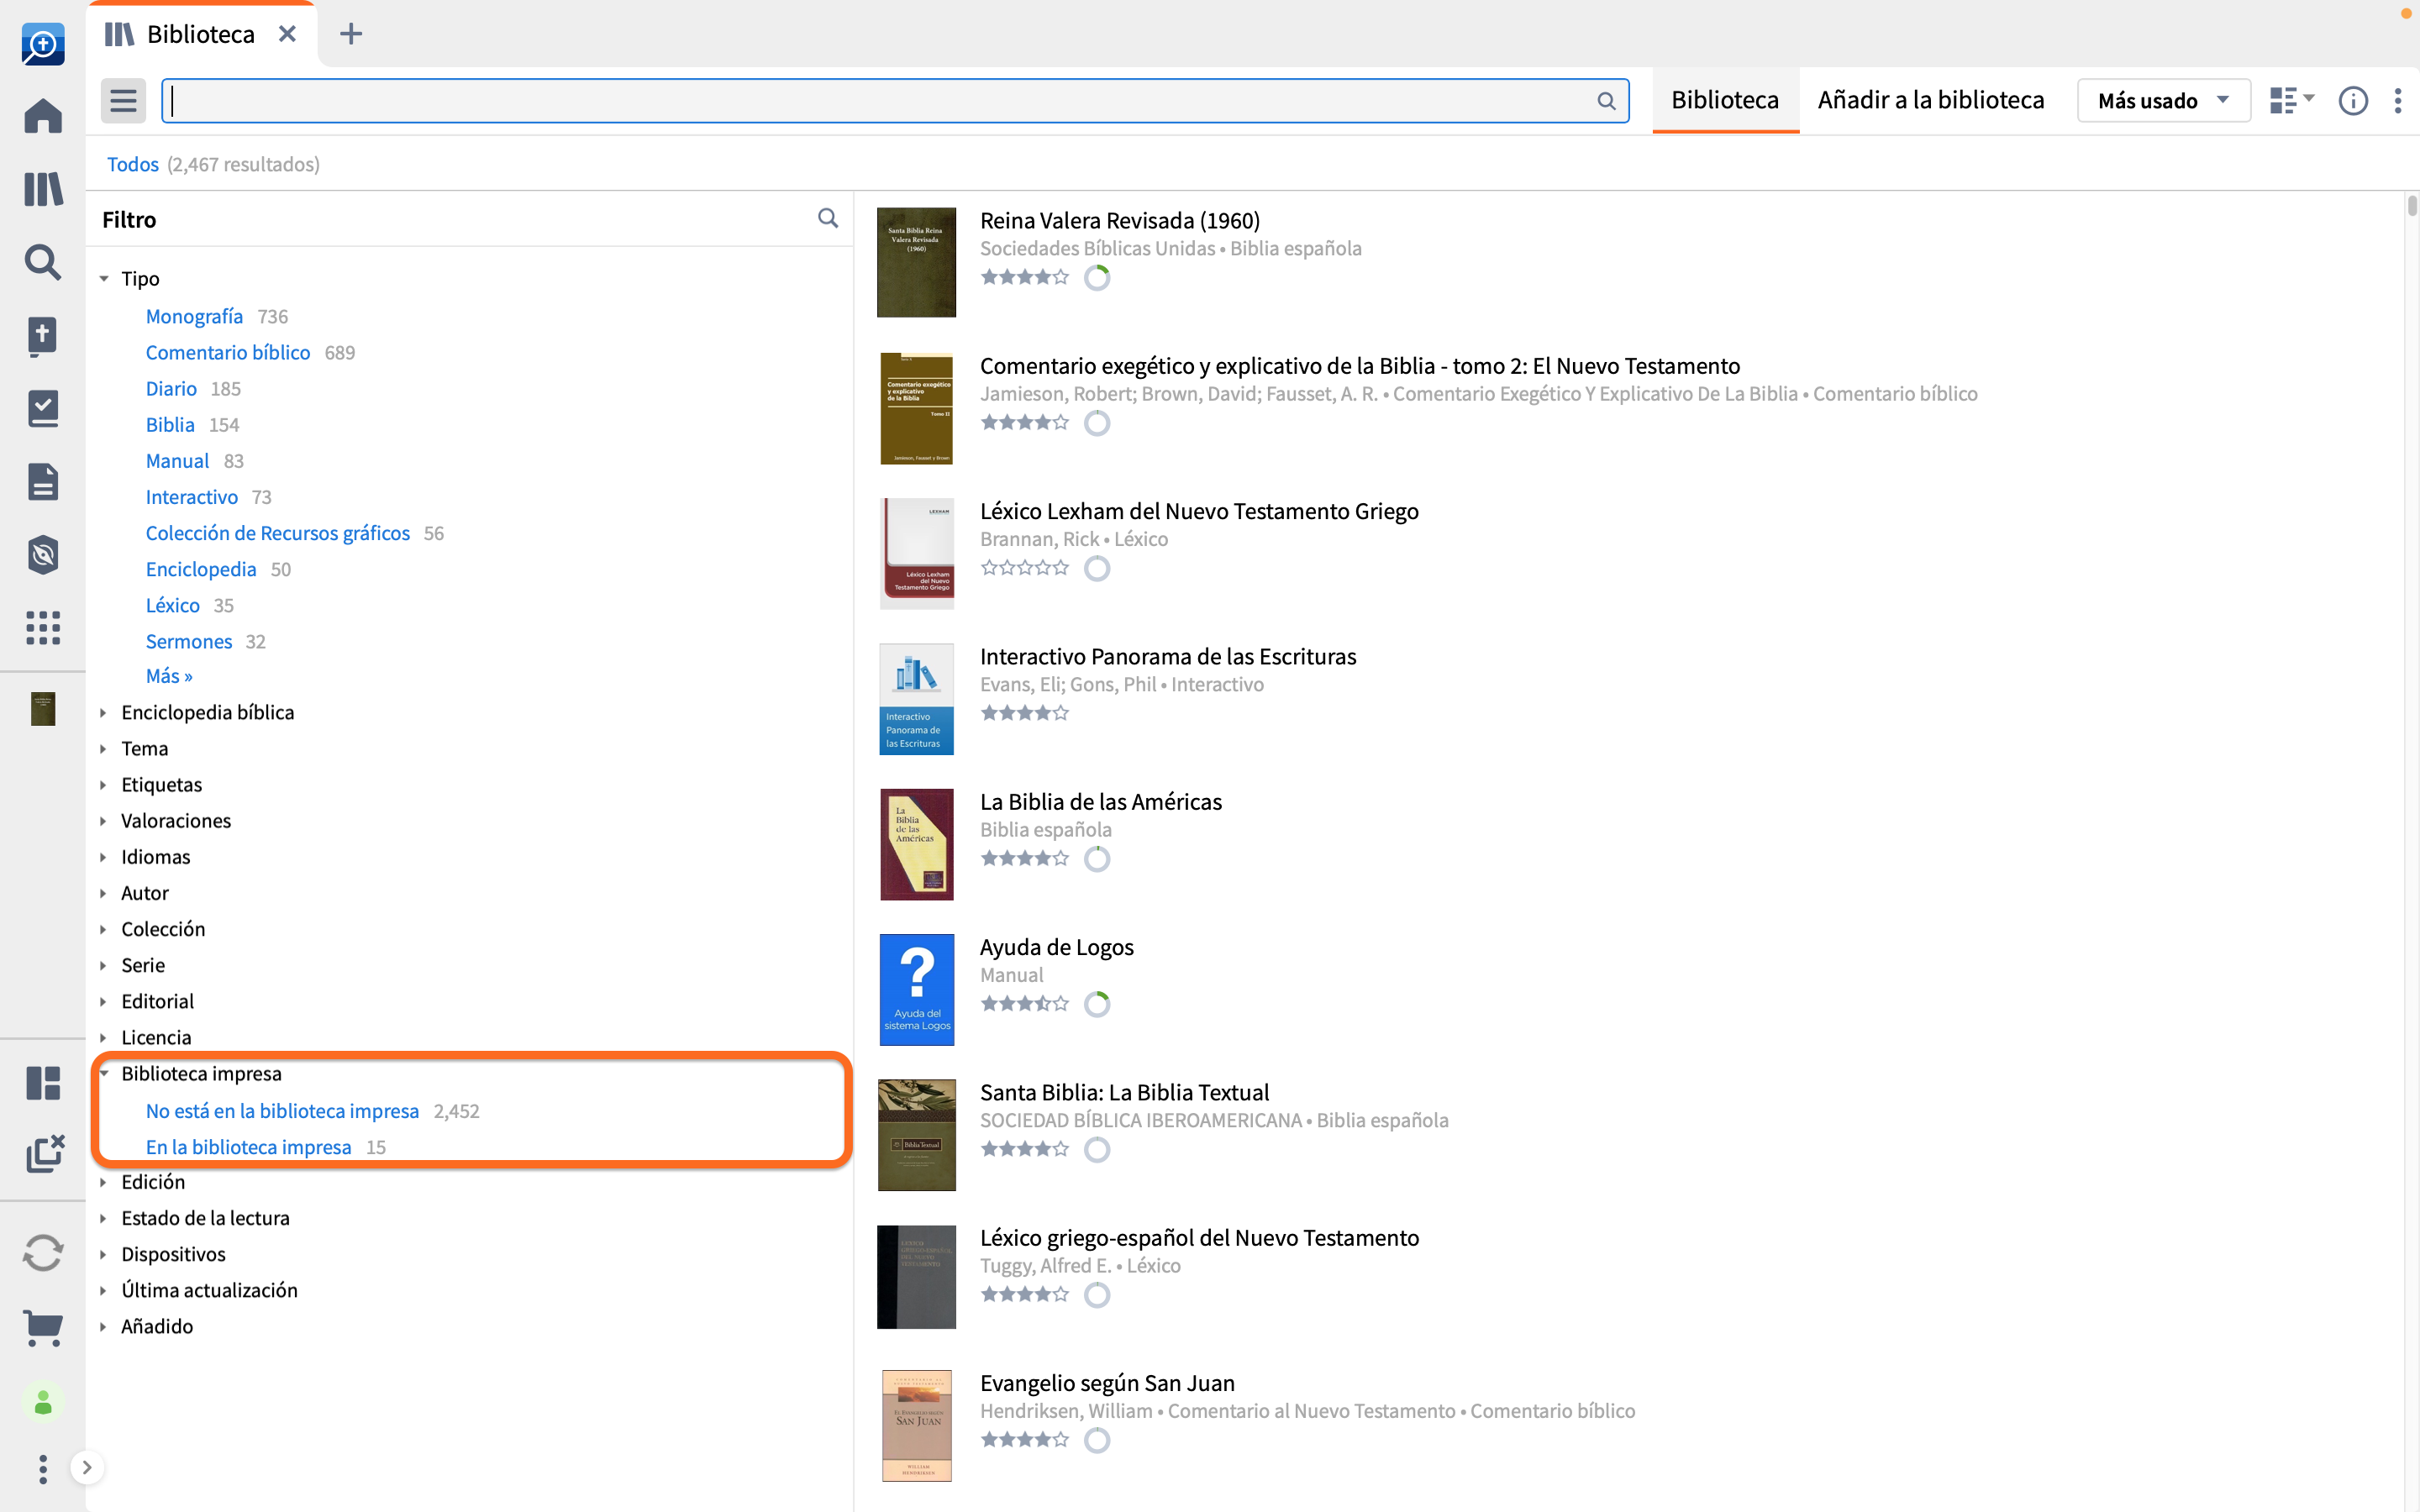Select No está en la biblioteca impresa

pos(282,1111)
